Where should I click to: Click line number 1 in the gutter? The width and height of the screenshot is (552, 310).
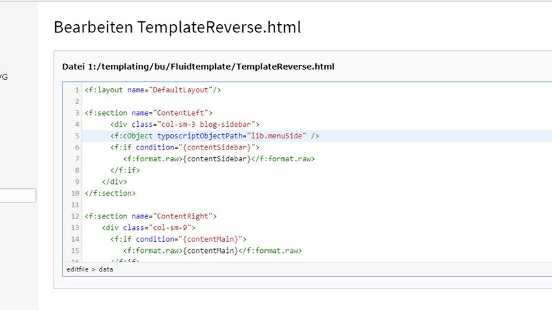pos(77,90)
